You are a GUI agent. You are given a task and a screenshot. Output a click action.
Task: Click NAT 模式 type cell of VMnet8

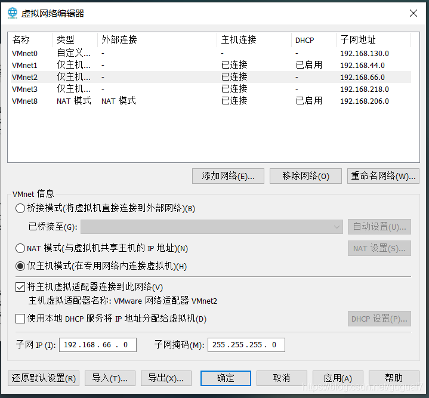pyautogui.click(x=74, y=101)
